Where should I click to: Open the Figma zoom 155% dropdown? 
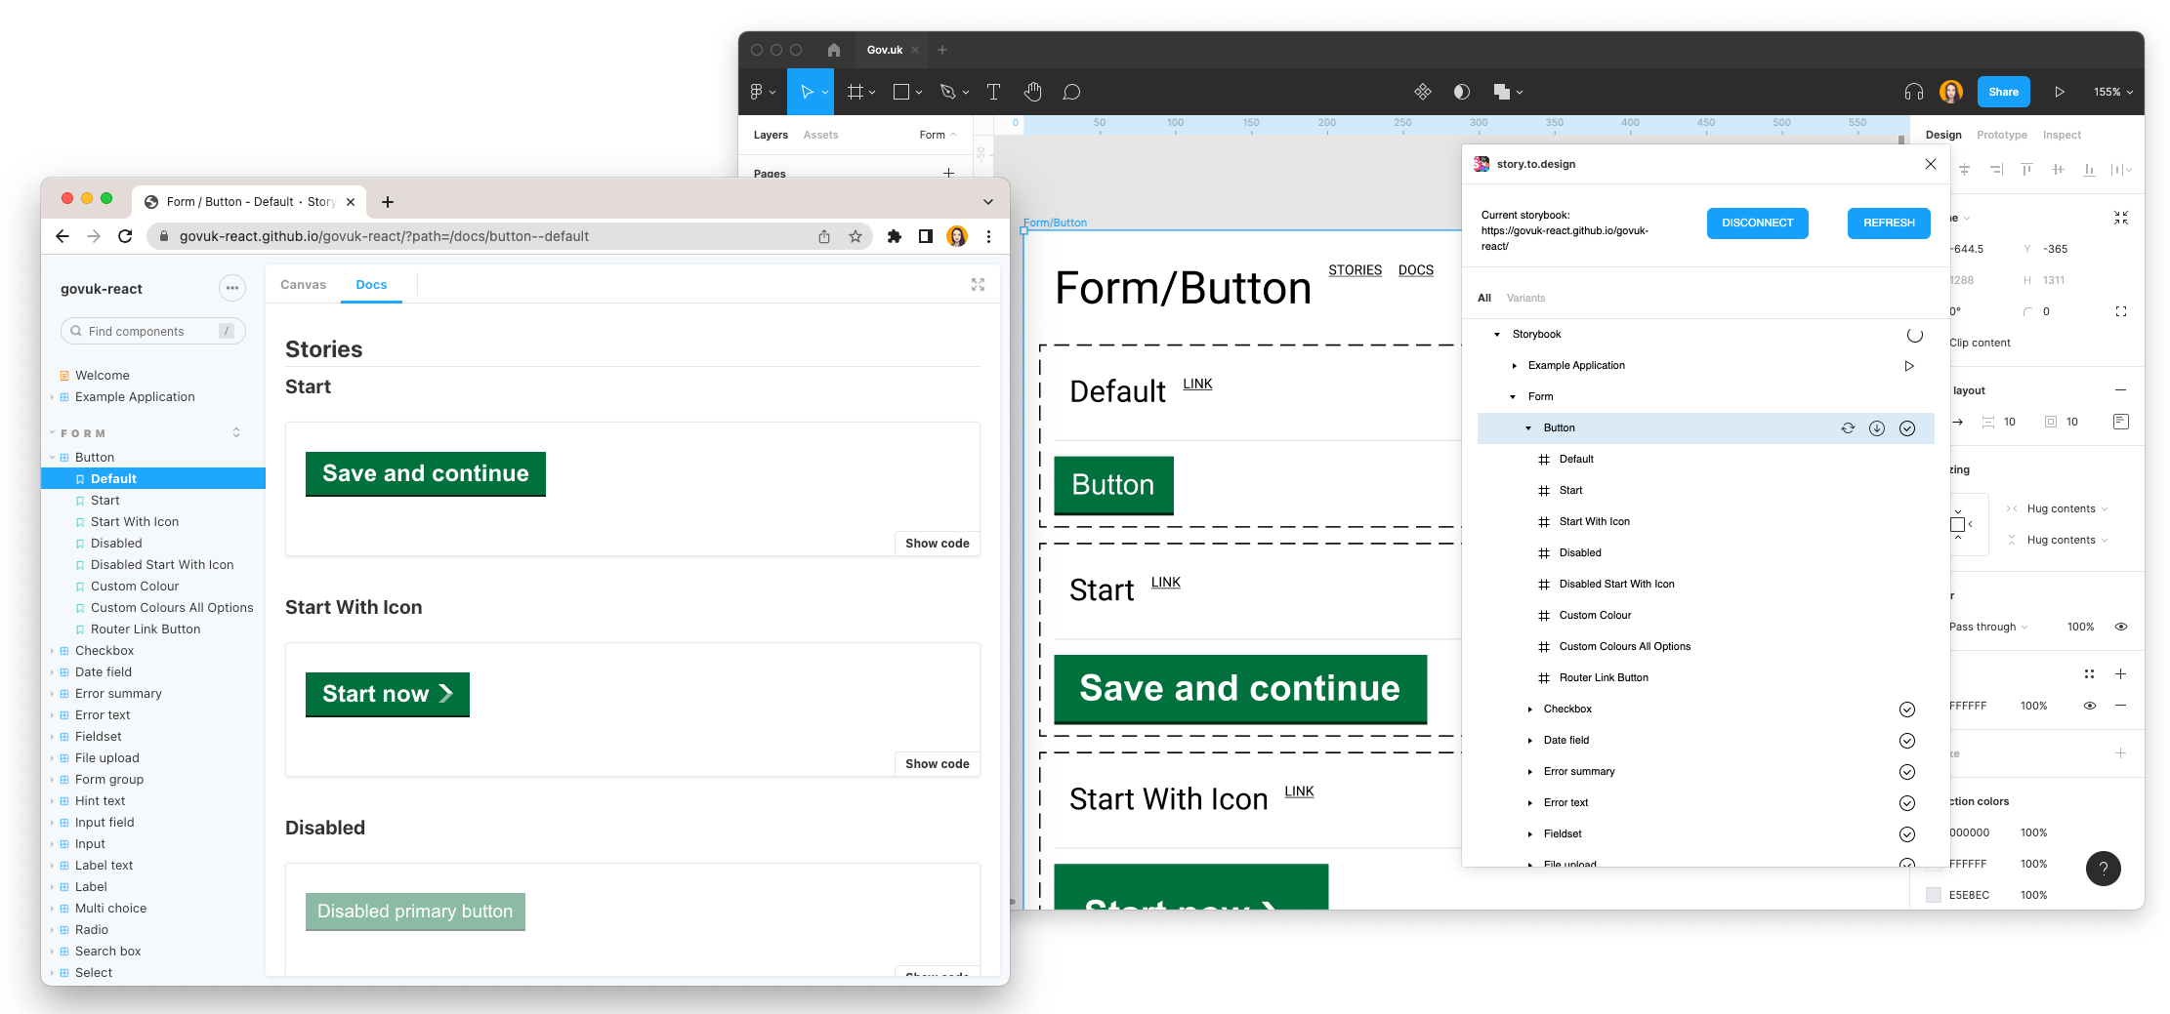coord(2113,92)
